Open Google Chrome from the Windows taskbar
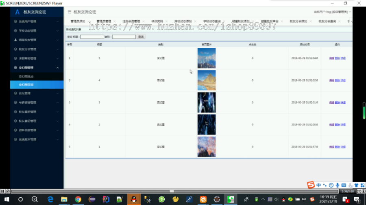 [78, 199]
